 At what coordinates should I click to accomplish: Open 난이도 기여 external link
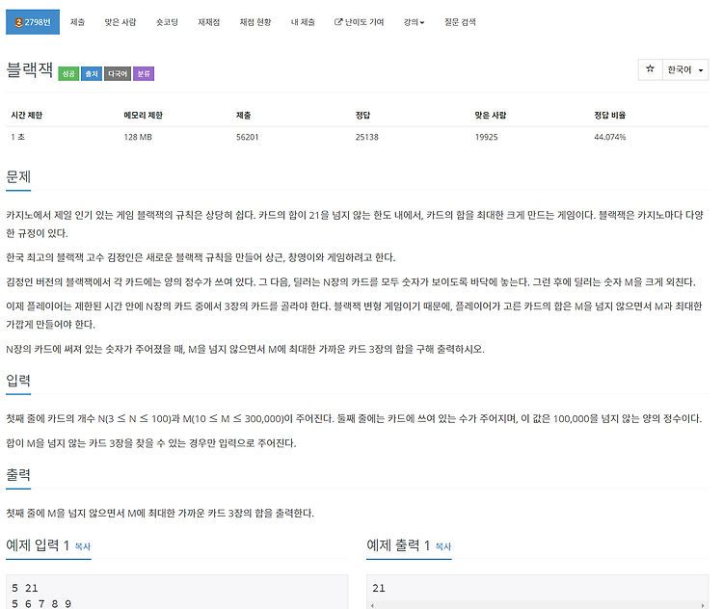[x=360, y=22]
